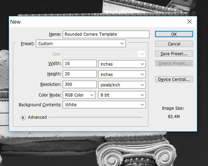Click the Width label
The image size is (208, 166).
pos(55,64)
